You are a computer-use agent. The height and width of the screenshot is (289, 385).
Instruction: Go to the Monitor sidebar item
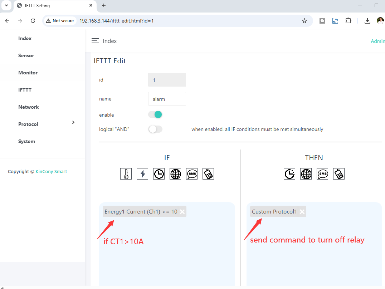pos(28,73)
